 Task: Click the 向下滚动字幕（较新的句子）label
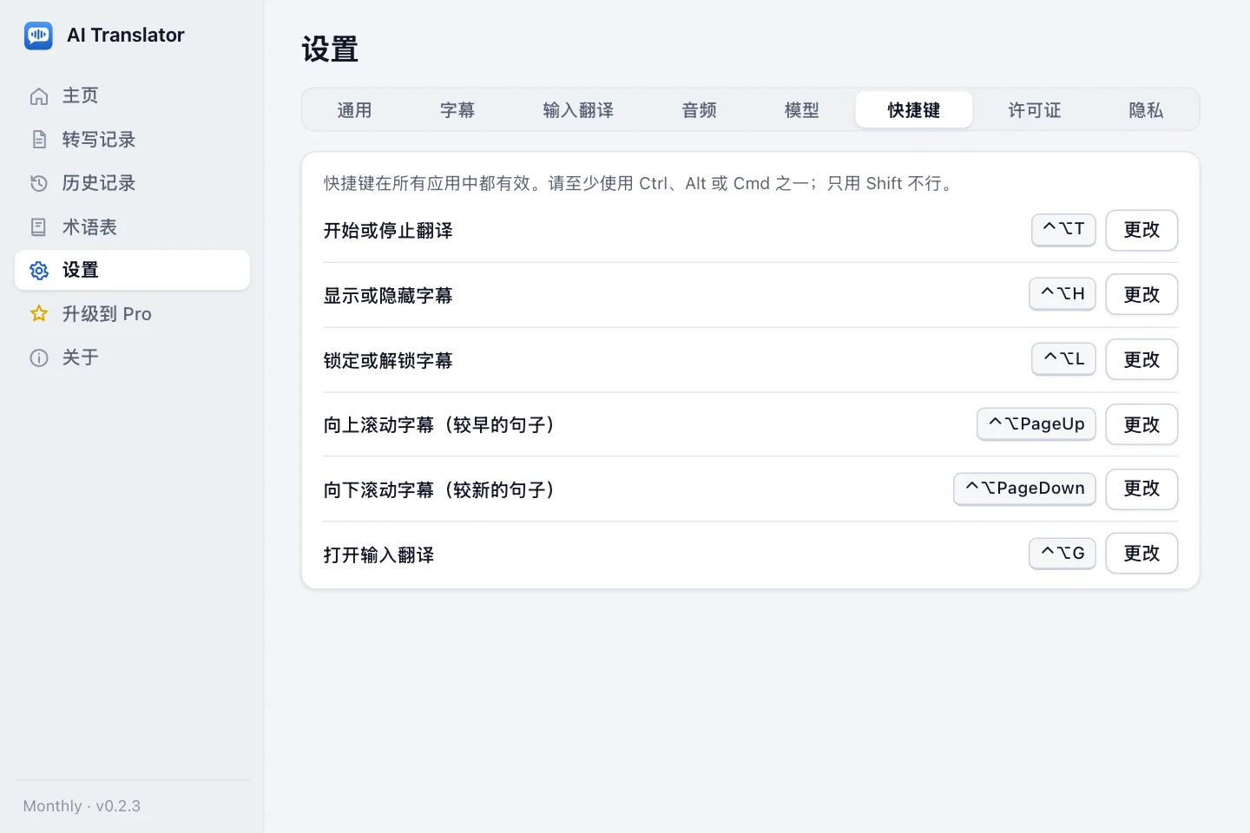pos(439,490)
